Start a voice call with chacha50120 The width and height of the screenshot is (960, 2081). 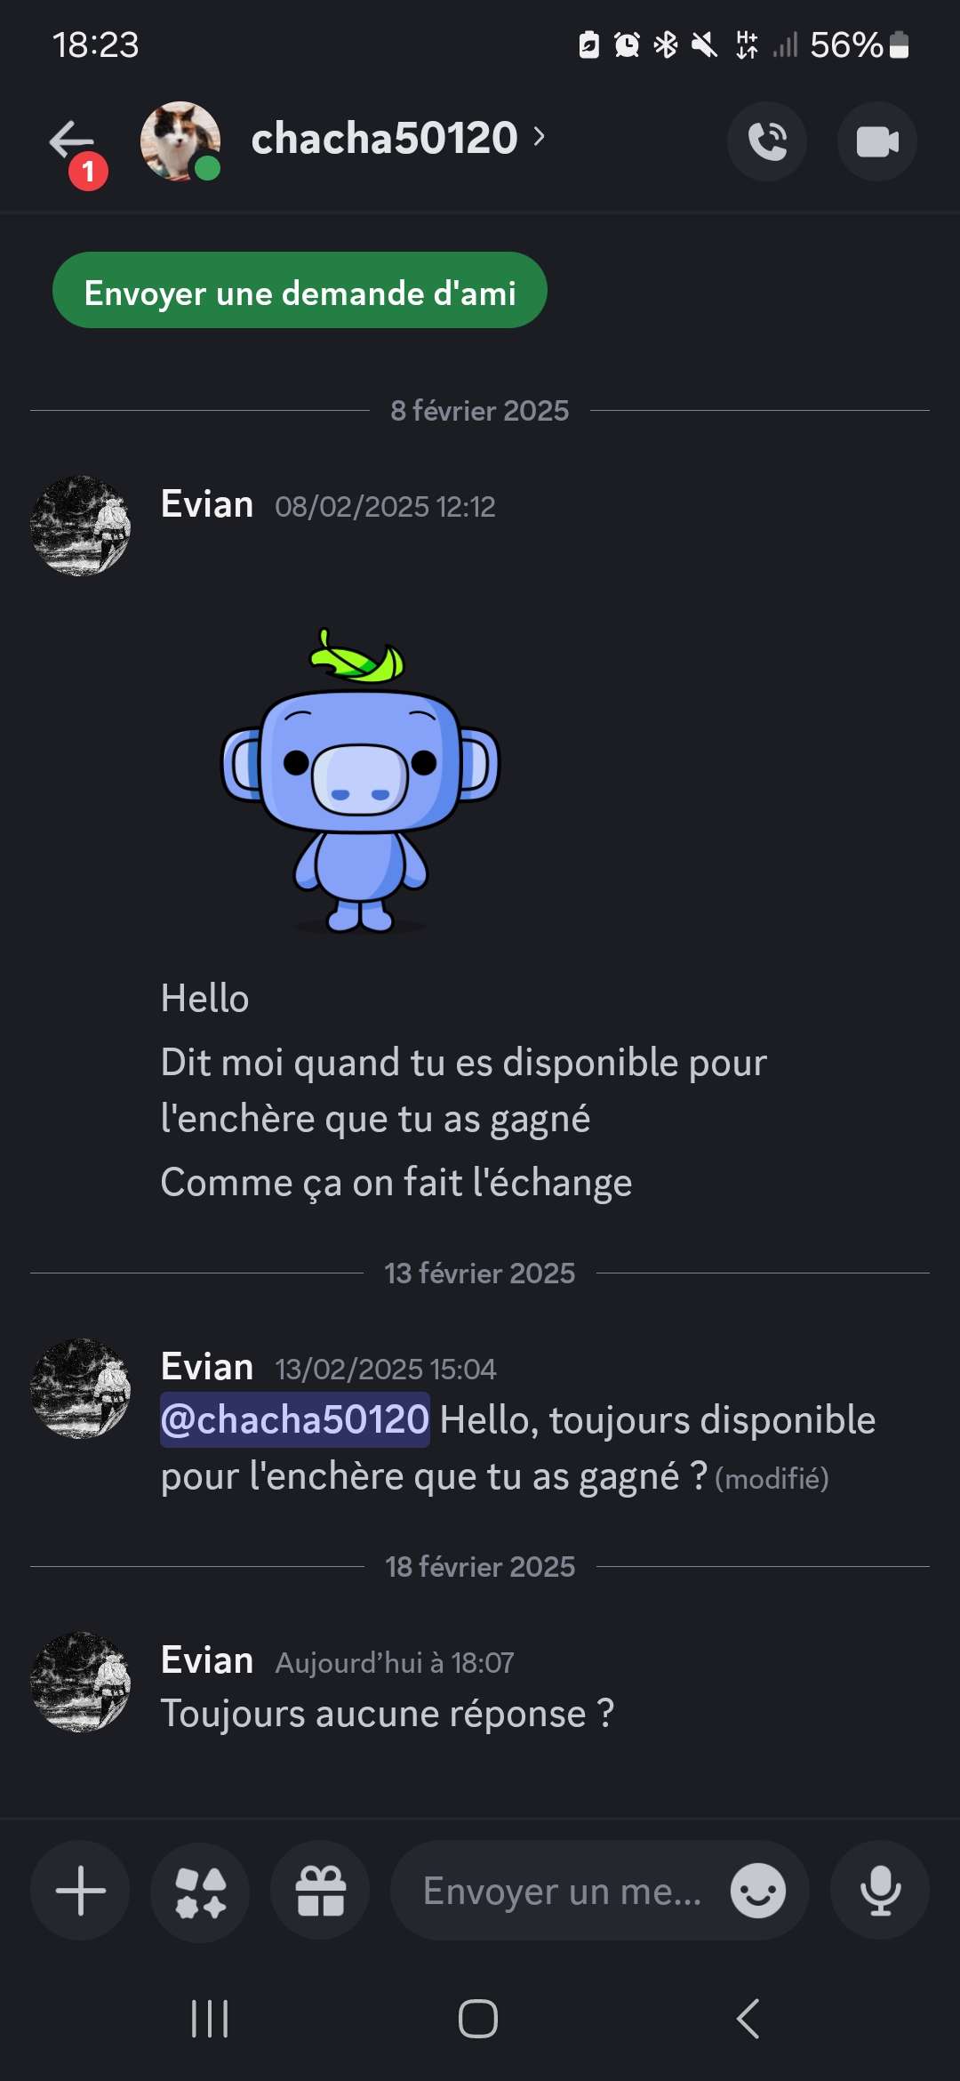click(767, 141)
